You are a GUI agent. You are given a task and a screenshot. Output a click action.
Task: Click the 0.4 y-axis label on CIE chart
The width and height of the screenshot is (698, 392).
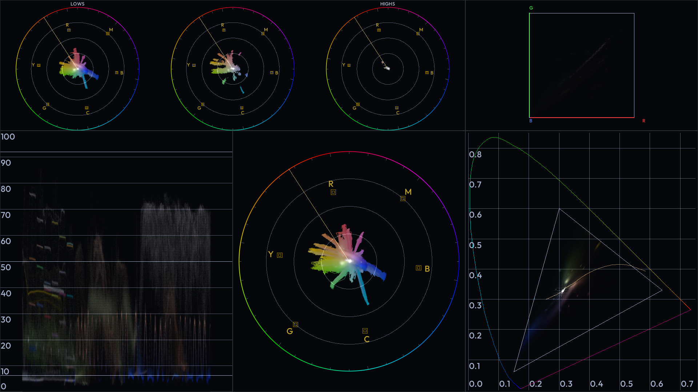tap(475, 275)
